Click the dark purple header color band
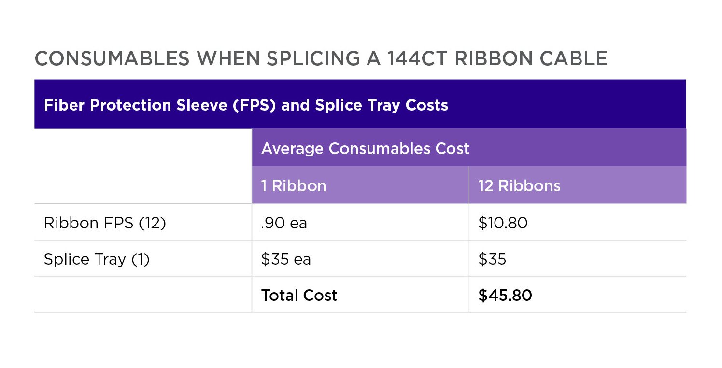The image size is (722, 368). coord(360,104)
